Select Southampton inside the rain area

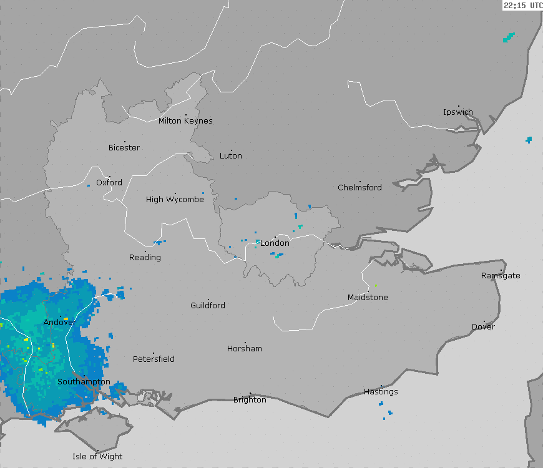(x=84, y=381)
